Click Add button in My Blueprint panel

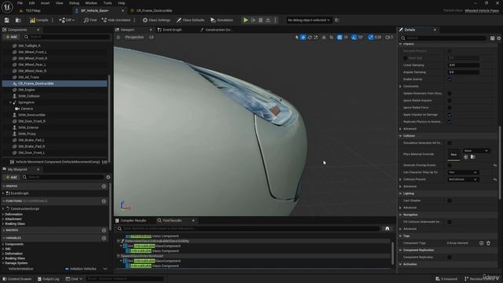click(x=11, y=177)
